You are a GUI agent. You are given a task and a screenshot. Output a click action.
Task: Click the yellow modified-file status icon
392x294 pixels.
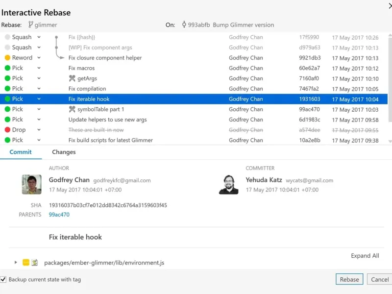coord(26,263)
